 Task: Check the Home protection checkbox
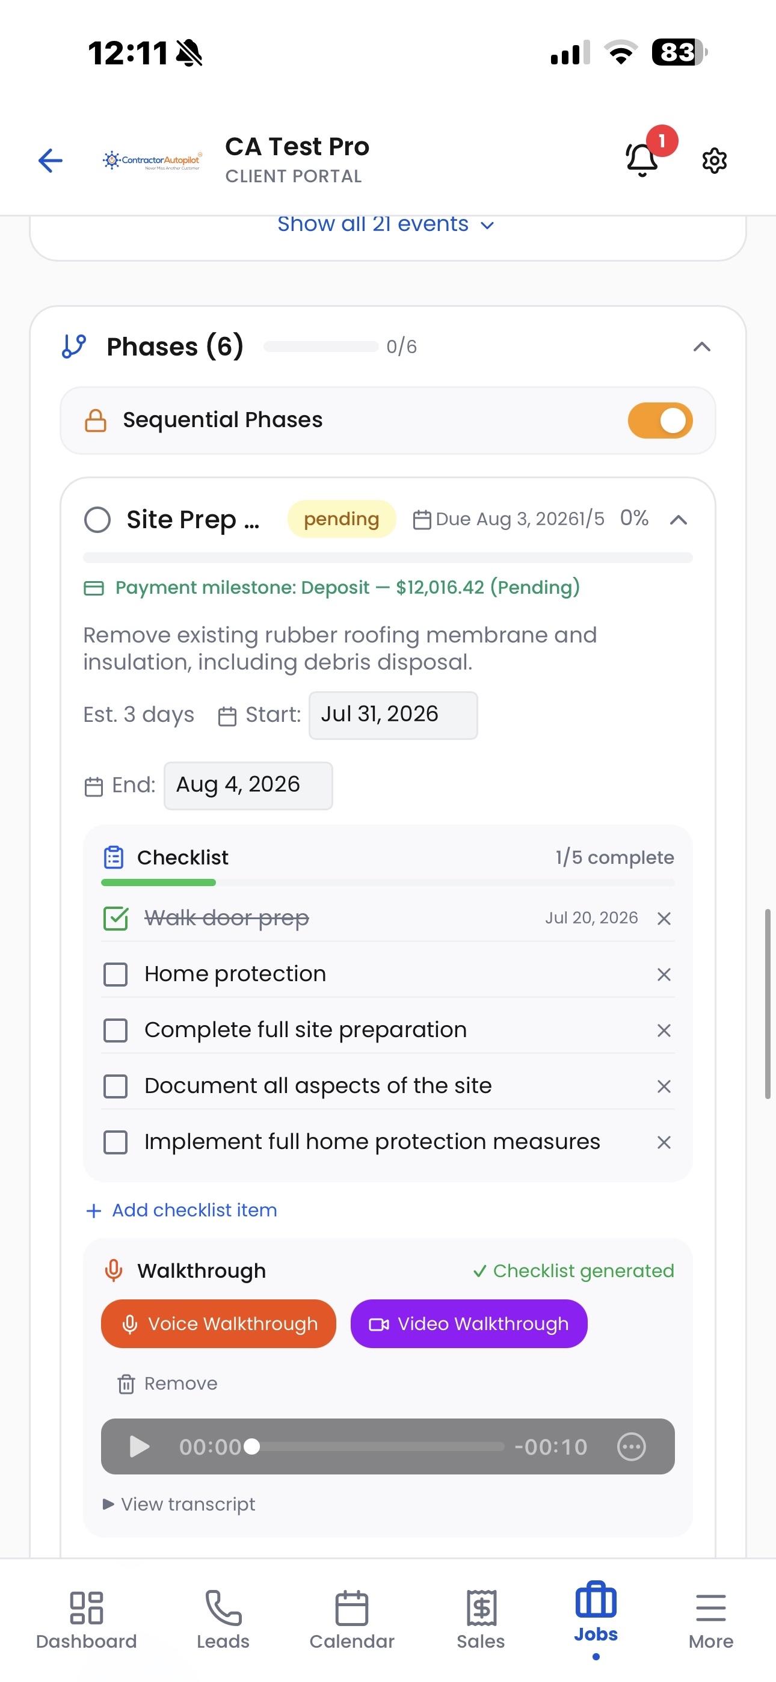tap(115, 974)
